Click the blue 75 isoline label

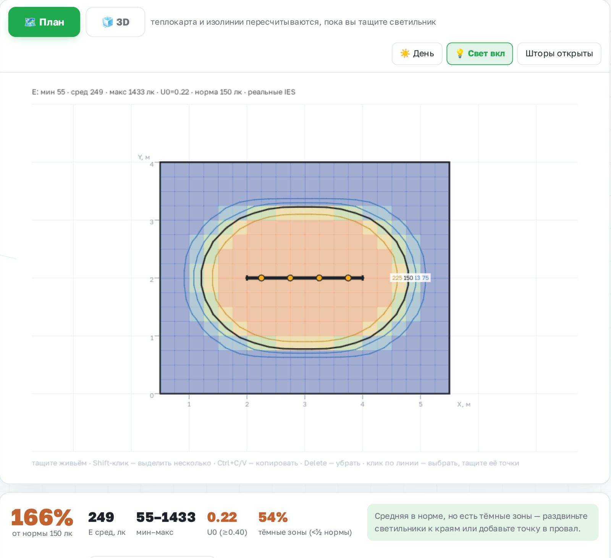tap(425, 278)
